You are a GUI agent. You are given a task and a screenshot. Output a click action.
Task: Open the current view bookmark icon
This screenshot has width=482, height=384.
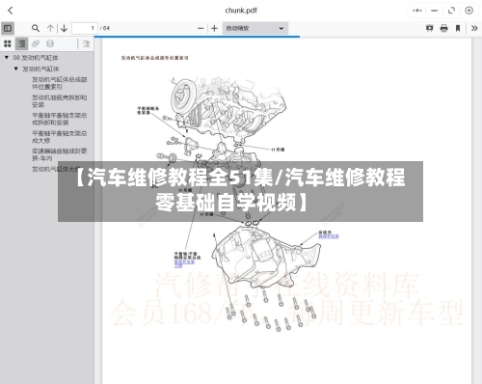coord(458,28)
